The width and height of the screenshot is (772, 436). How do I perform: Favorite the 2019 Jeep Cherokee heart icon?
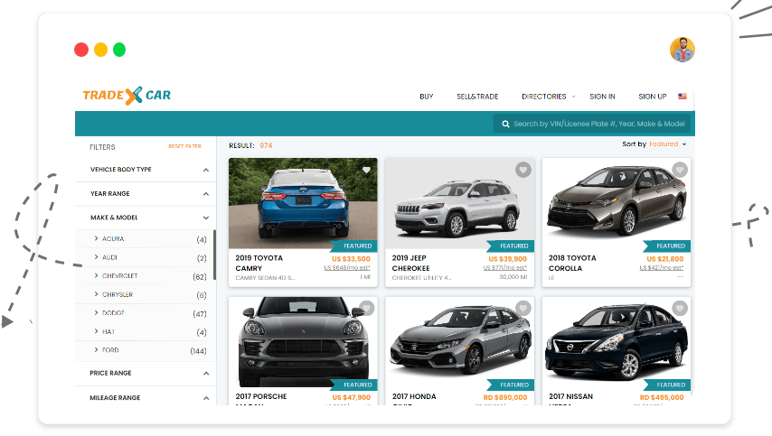(x=523, y=170)
